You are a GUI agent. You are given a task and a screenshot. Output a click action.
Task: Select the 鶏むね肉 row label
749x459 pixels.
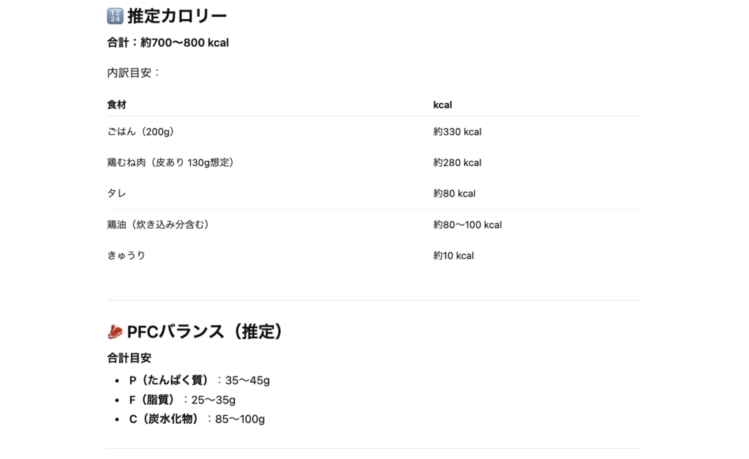(170, 163)
